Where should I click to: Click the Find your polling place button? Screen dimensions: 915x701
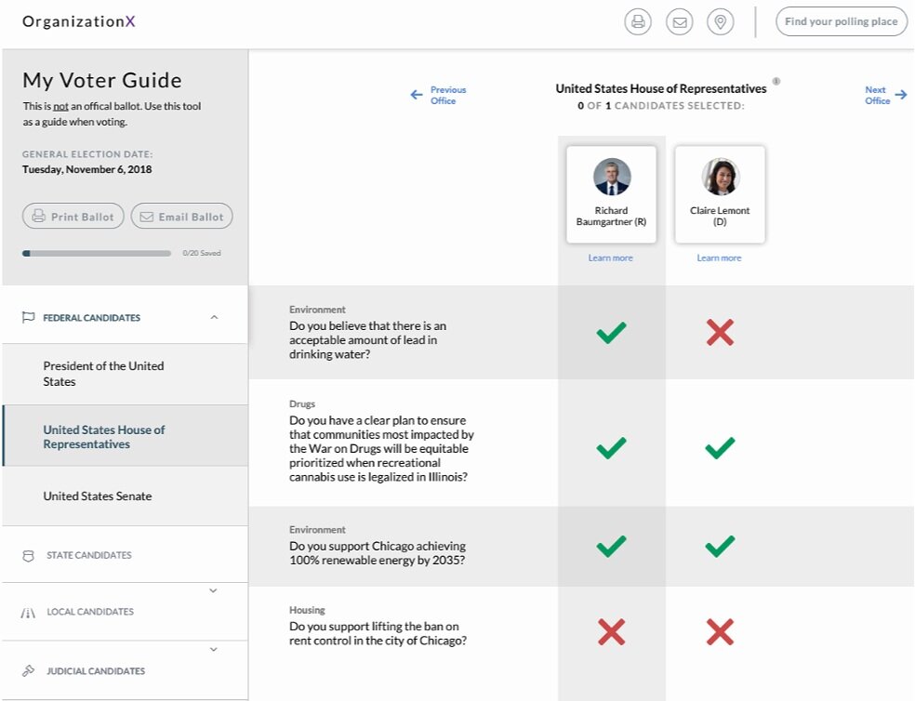(x=841, y=20)
